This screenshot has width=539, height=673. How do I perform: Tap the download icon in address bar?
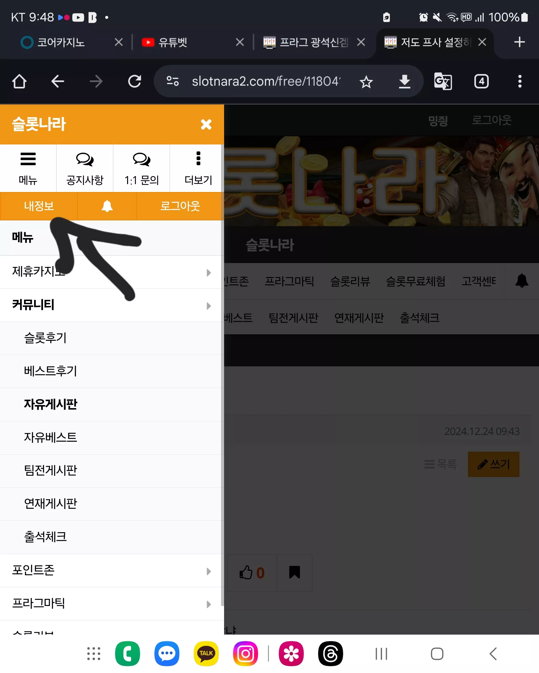tap(405, 81)
